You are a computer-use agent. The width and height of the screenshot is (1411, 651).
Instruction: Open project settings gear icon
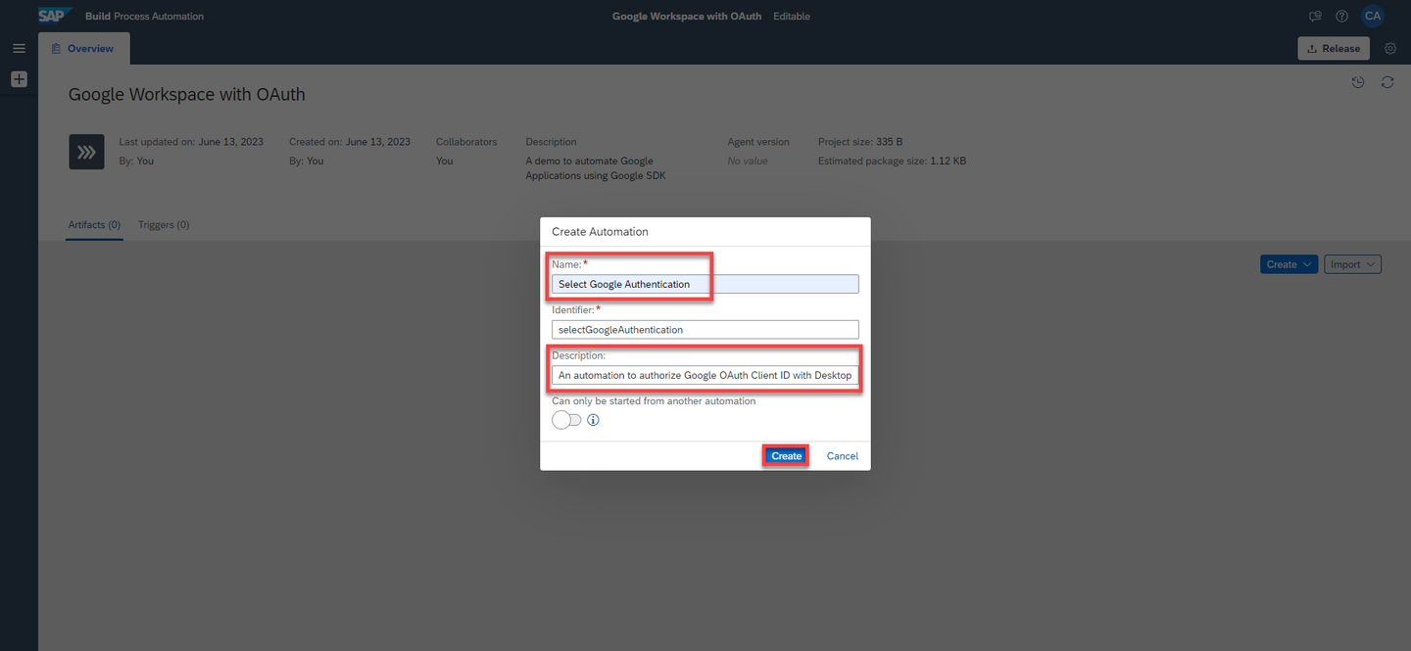[1390, 48]
